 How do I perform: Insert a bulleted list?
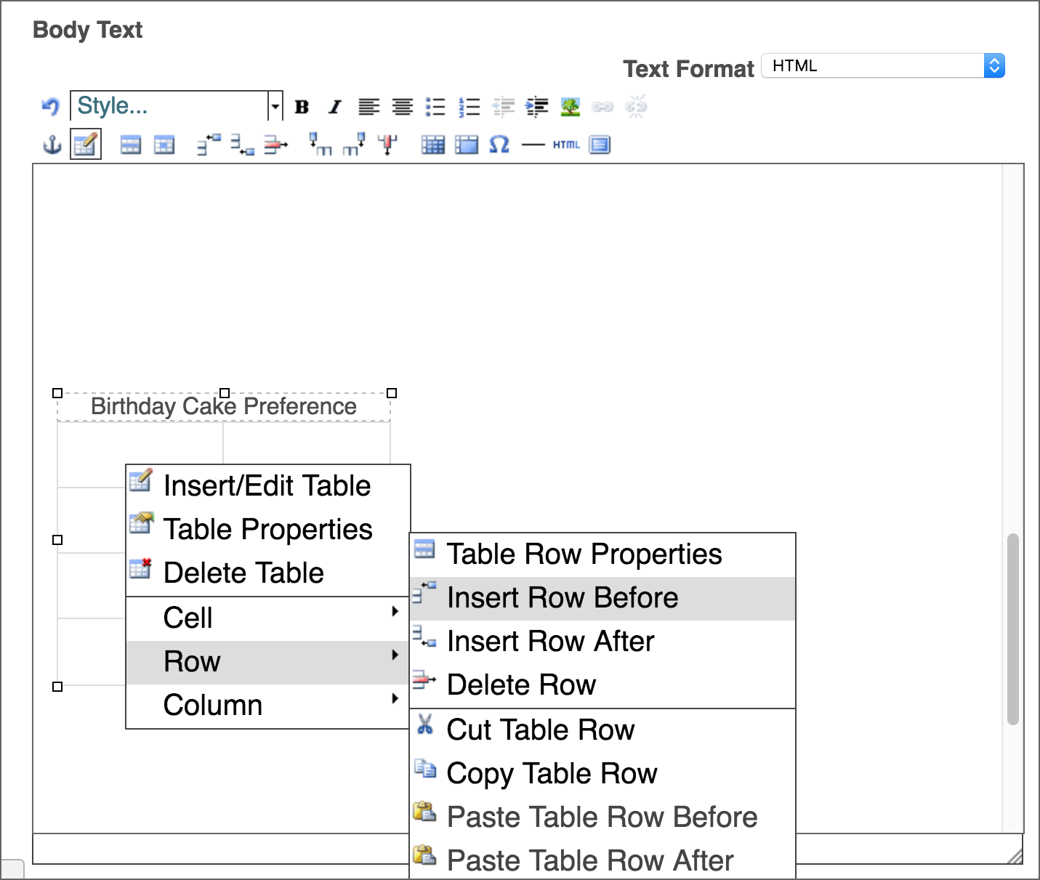tap(435, 108)
